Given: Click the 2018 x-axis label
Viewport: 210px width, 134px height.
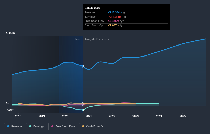Looking at the screenshot, I should pyautogui.click(x=18, y=116).
